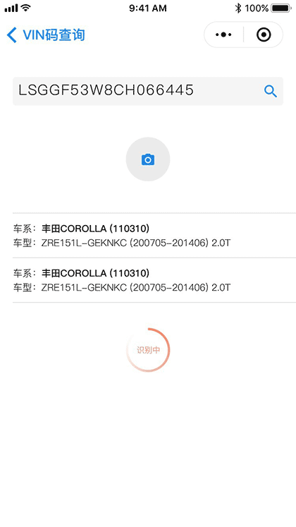Click the 100% battery percentage text

tap(257, 8)
